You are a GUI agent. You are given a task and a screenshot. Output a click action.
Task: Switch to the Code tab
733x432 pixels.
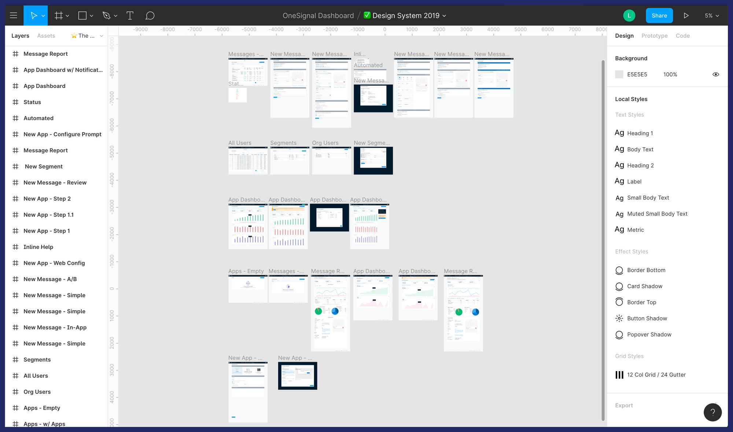point(682,36)
